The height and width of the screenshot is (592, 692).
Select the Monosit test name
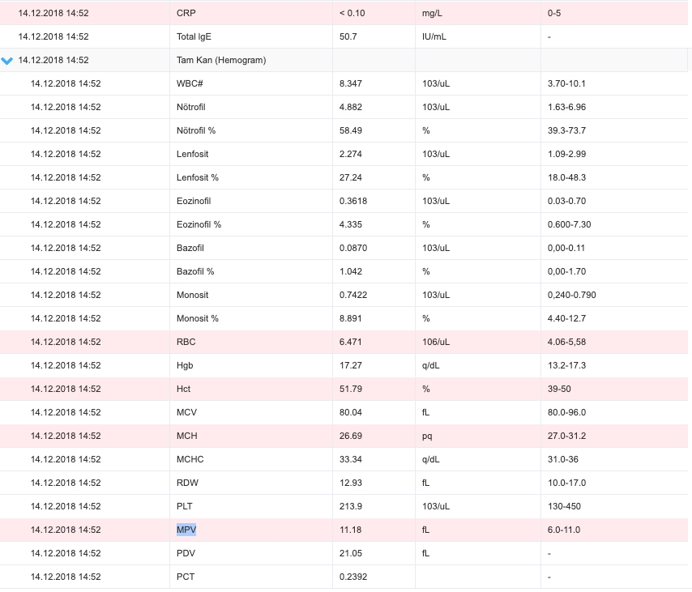(x=192, y=295)
